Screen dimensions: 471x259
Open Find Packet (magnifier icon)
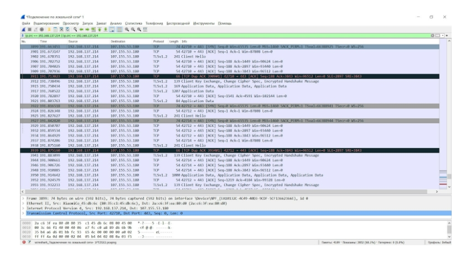75,29
